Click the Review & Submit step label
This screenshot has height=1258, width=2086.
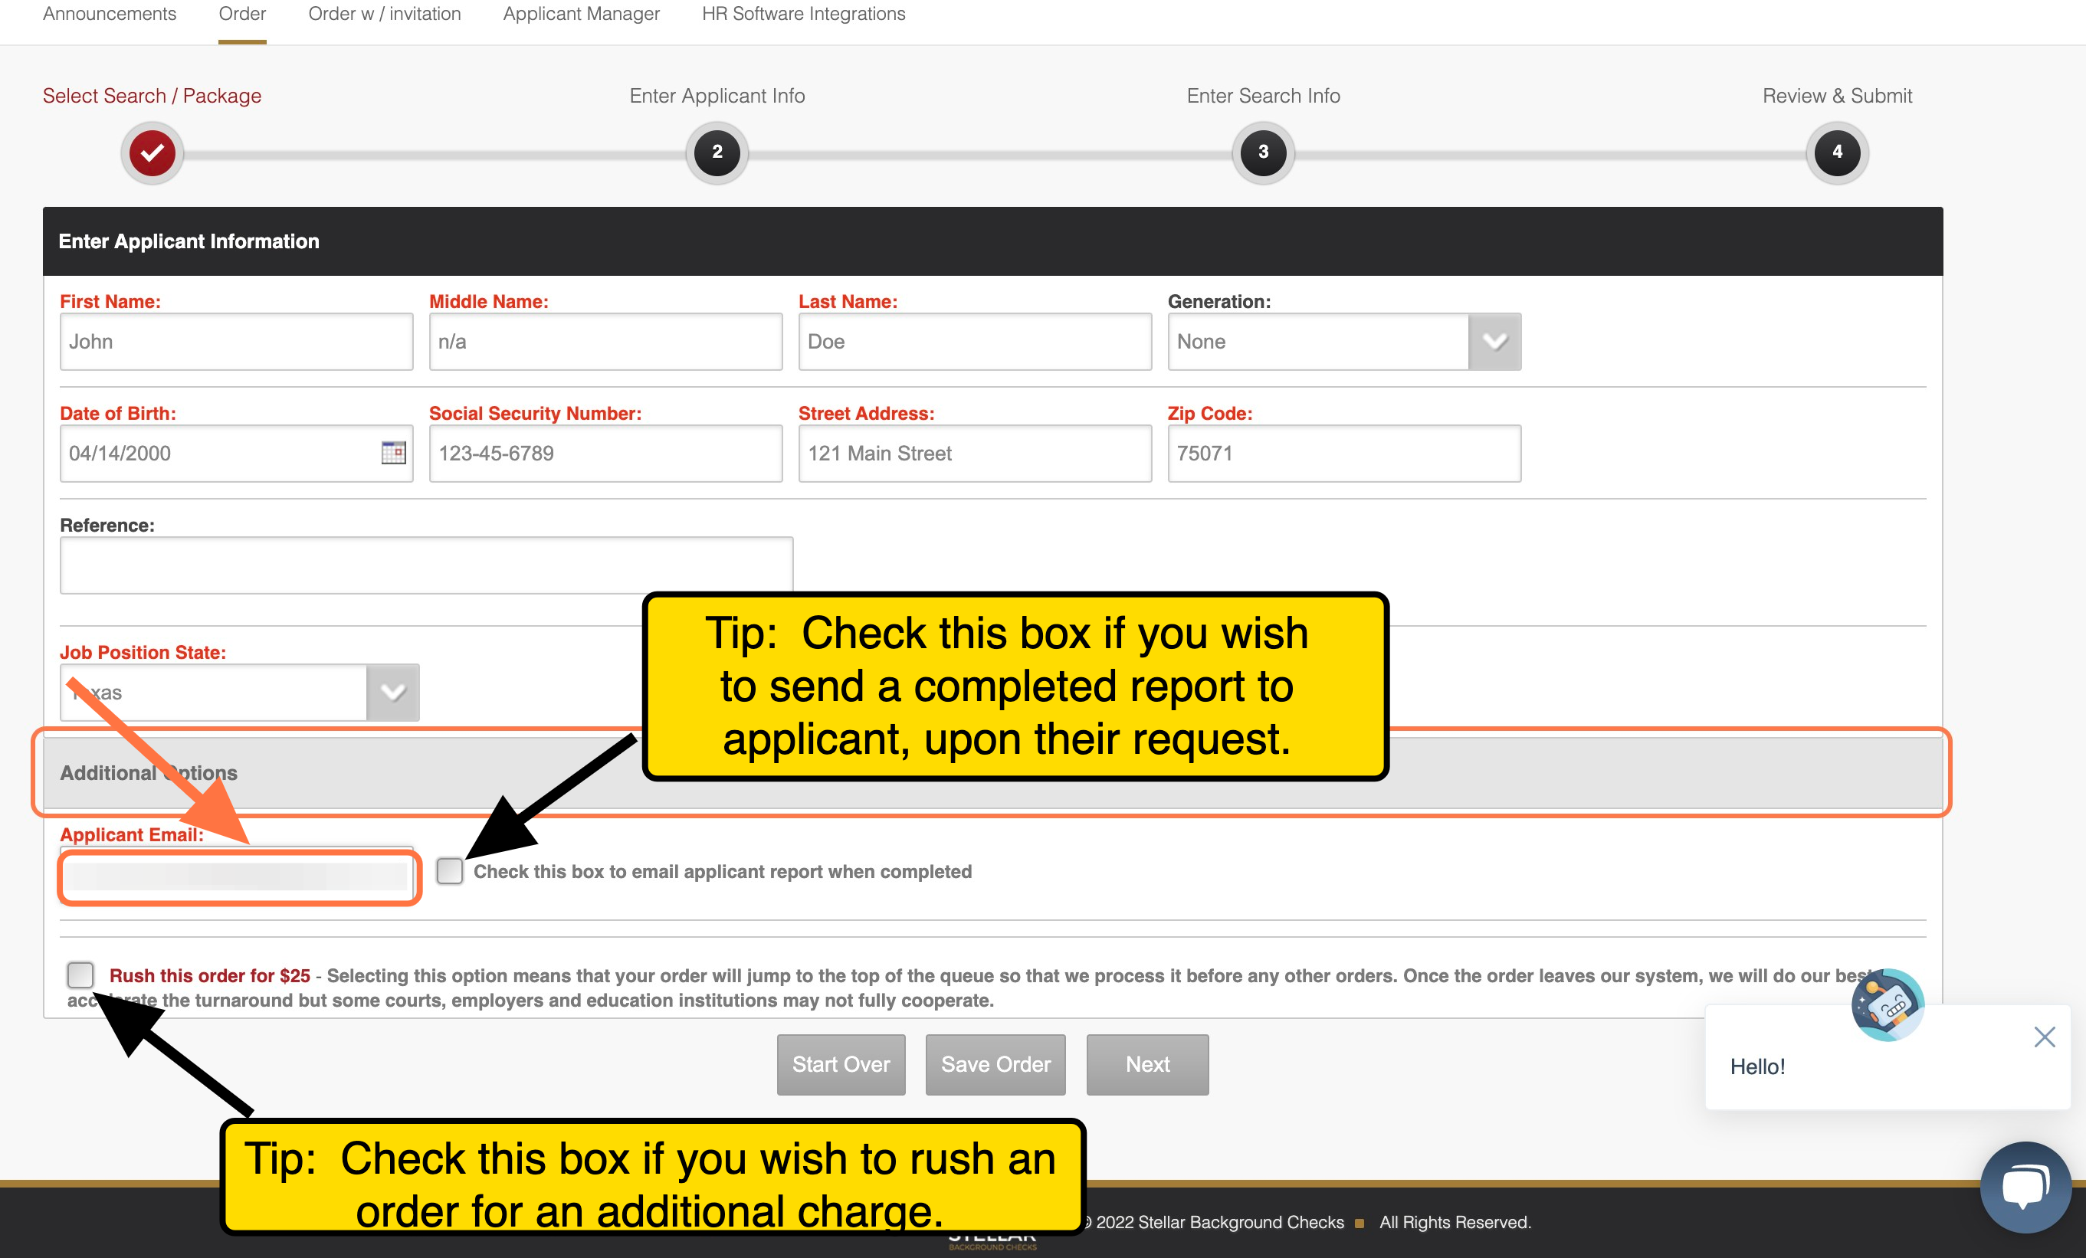1837,96
